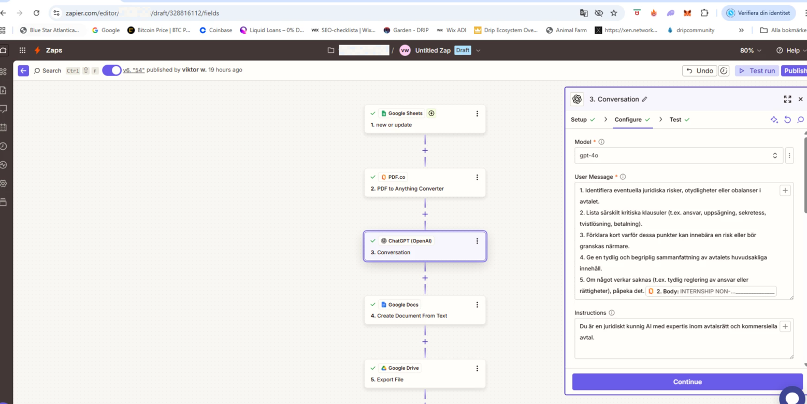Open the Model gpt-4o dropdown

coord(678,155)
